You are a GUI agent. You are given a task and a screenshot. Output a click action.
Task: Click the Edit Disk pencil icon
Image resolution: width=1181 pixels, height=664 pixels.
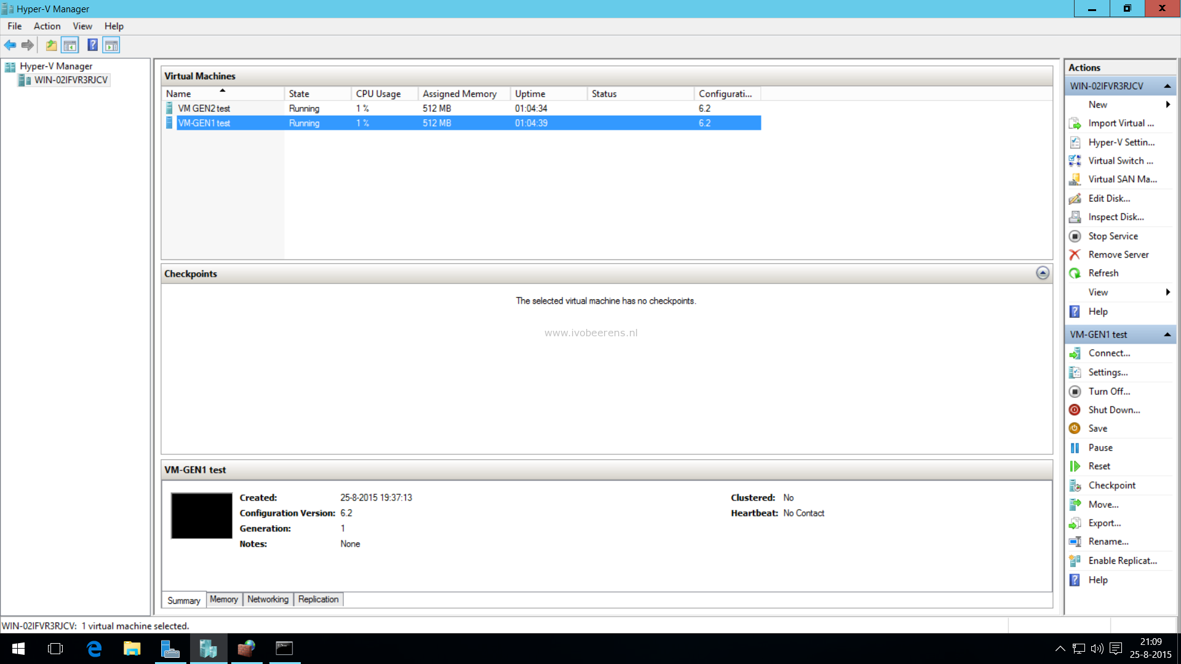click(1075, 199)
